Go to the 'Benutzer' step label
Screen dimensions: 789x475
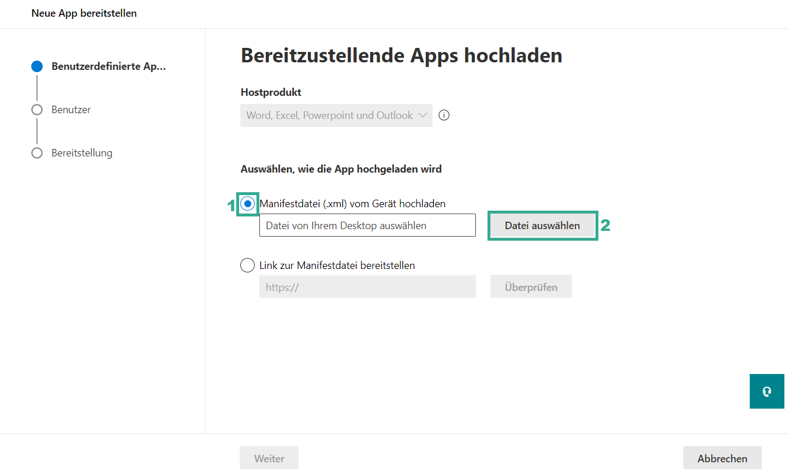coord(71,110)
